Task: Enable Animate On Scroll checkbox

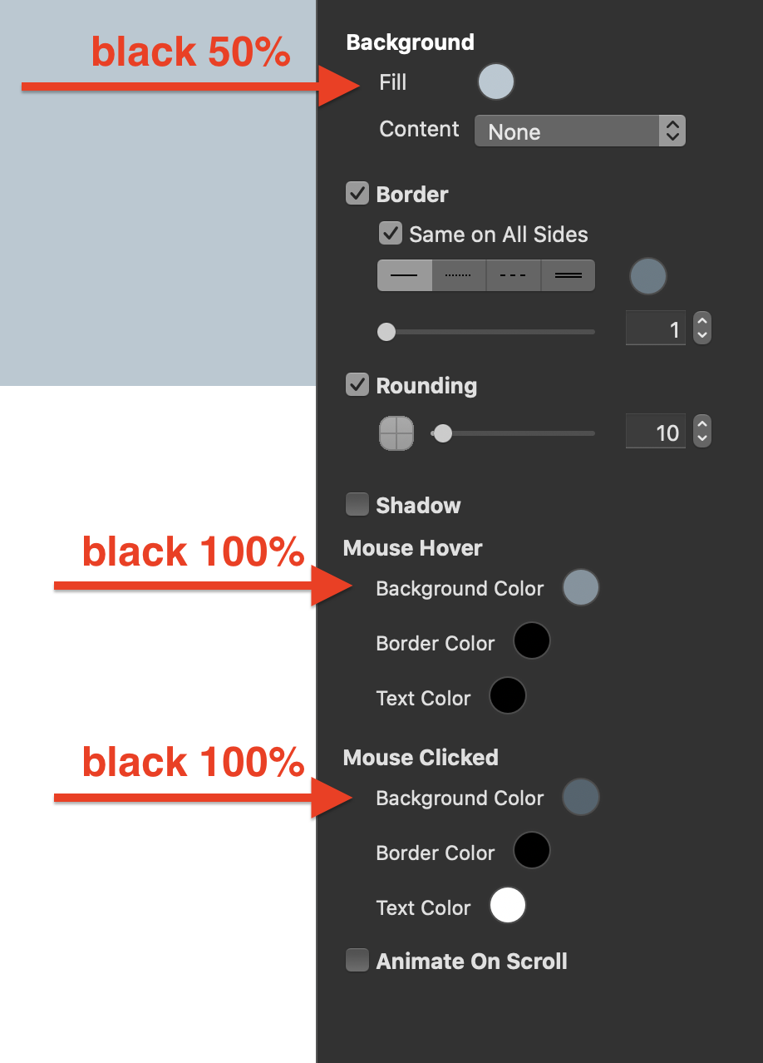Action: click(x=357, y=961)
